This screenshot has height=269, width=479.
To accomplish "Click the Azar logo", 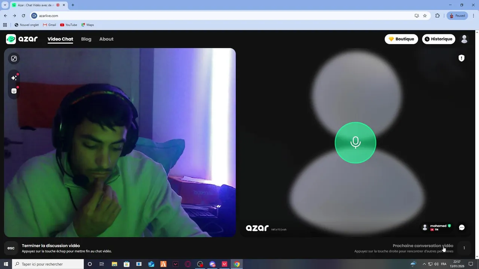I will [x=22, y=39].
